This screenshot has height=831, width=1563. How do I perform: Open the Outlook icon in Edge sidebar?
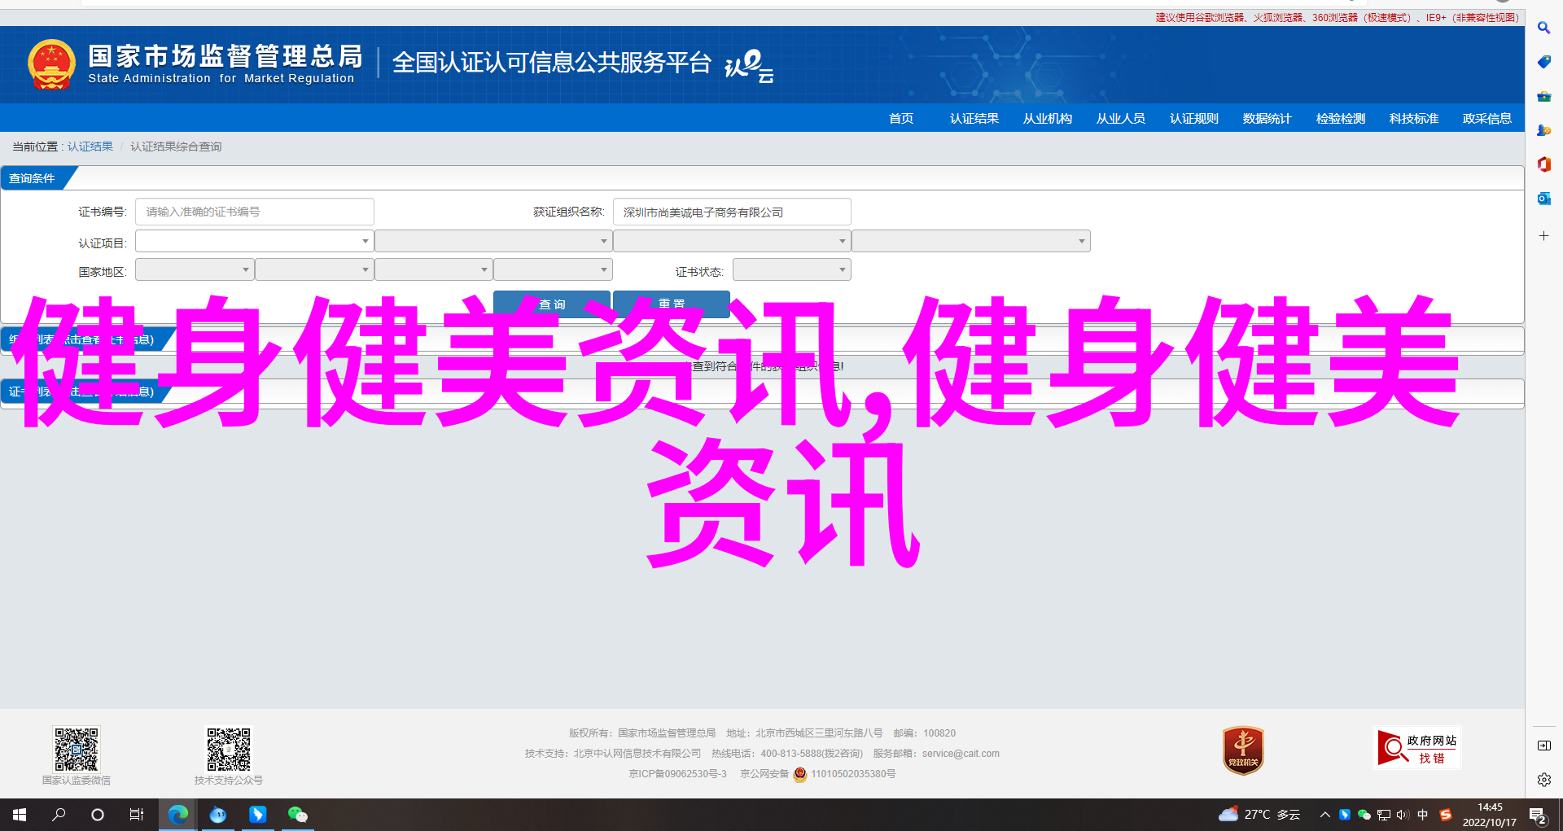(x=1543, y=199)
